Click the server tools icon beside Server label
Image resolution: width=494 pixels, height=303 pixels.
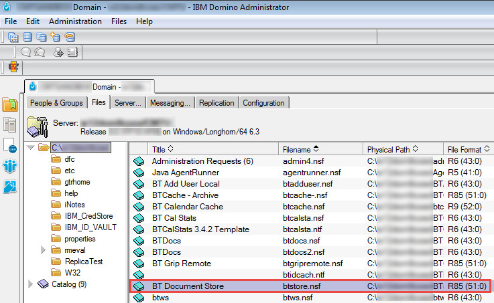click(x=37, y=127)
